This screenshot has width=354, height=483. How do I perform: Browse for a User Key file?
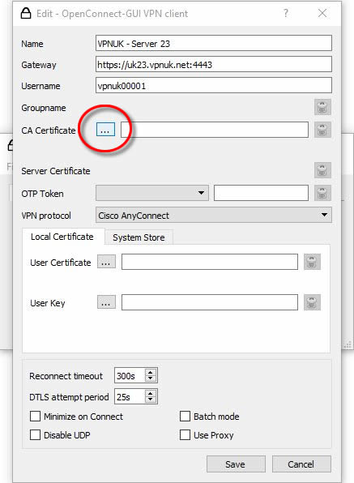[x=106, y=302]
